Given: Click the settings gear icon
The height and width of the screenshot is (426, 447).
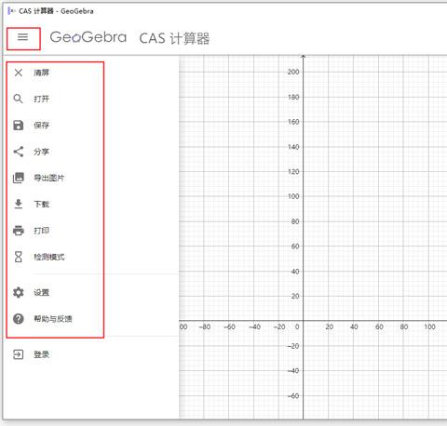Looking at the screenshot, I should 19,292.
